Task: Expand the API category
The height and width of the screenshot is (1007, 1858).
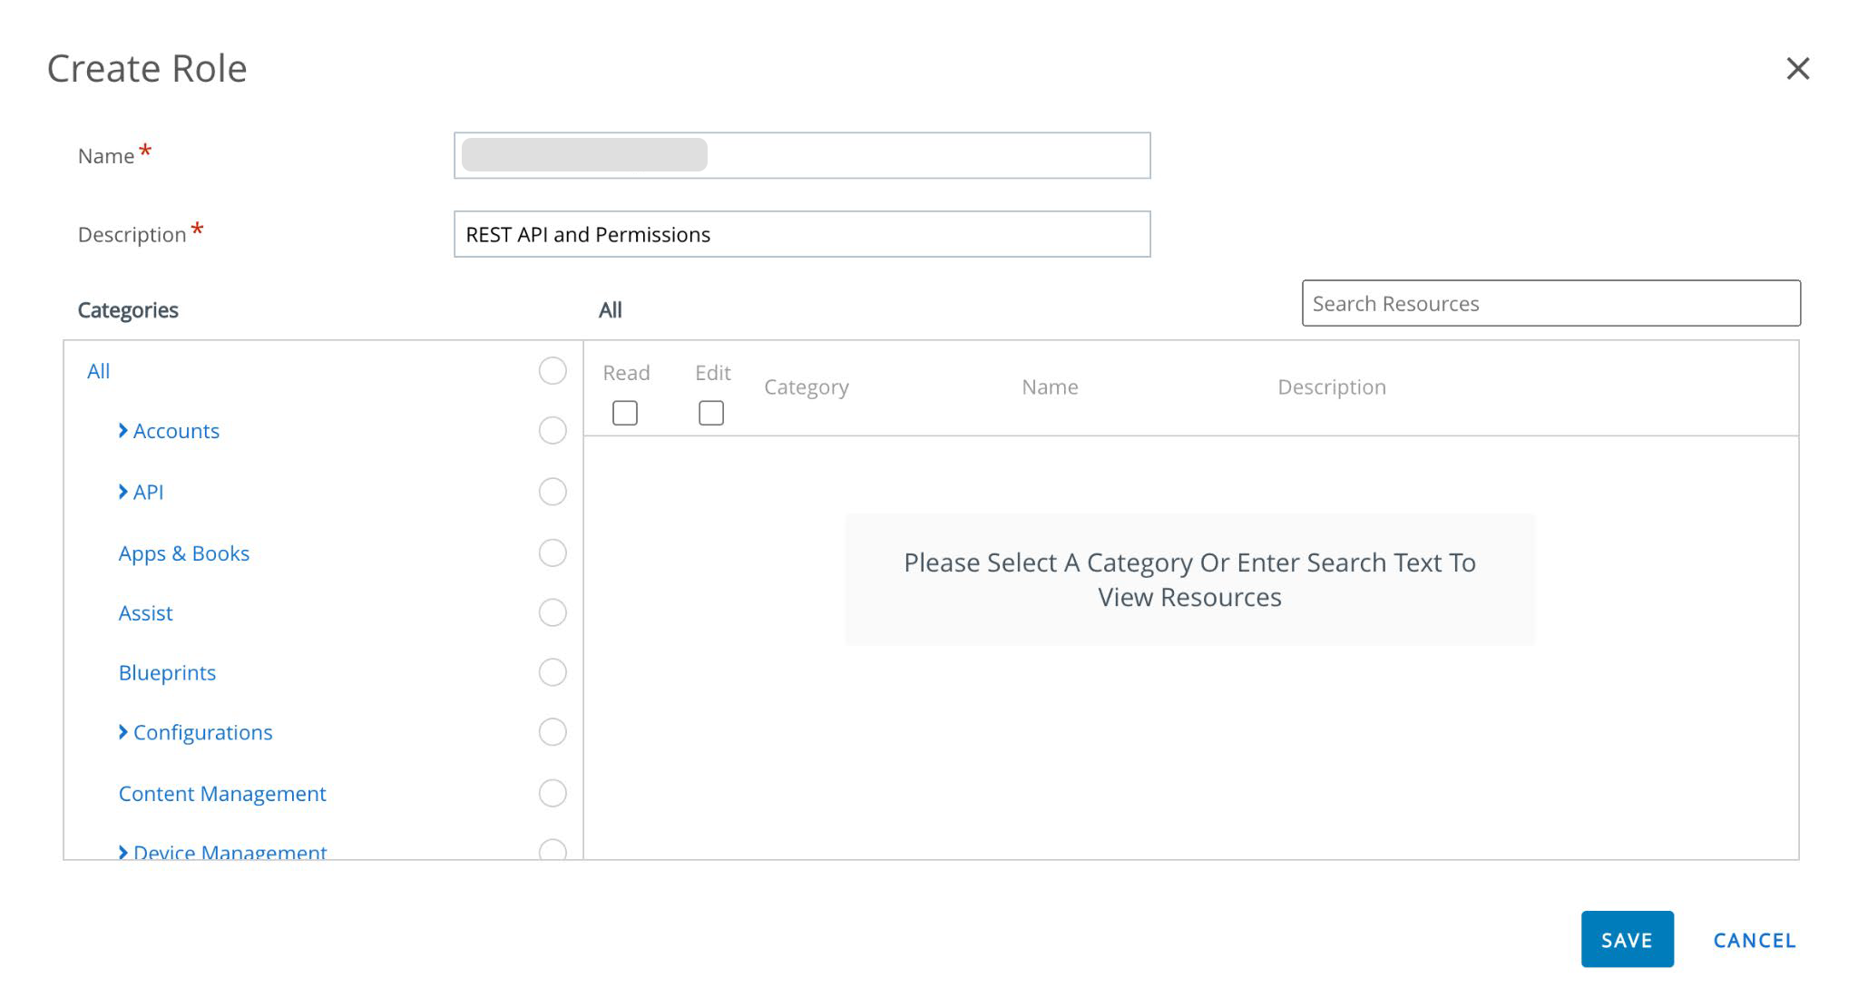Action: (123, 492)
